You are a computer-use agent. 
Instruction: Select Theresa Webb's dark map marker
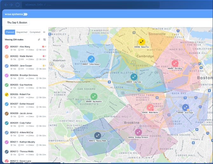click(97, 135)
